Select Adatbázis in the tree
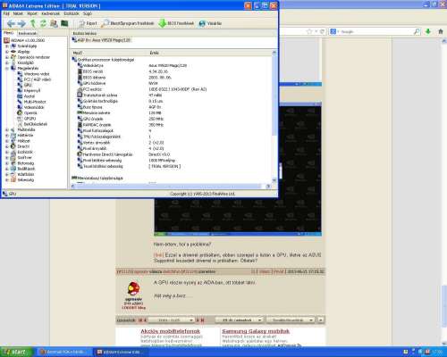 coord(22,174)
